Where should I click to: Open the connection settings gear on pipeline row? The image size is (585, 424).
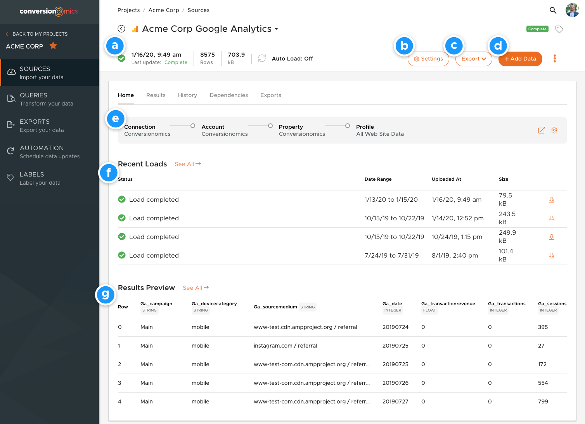554,130
